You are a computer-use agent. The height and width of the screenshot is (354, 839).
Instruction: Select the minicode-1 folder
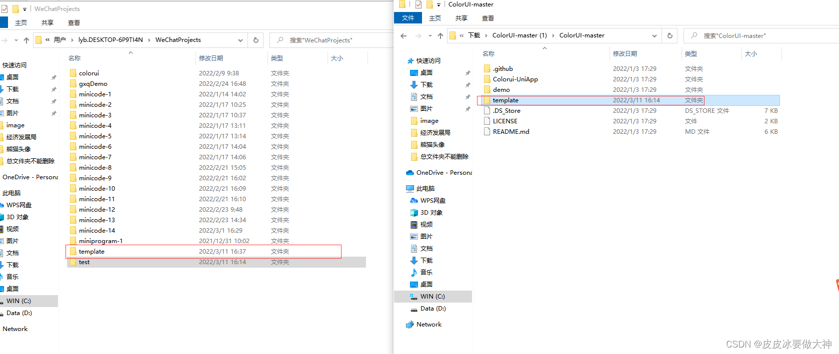pyautogui.click(x=216, y=94)
